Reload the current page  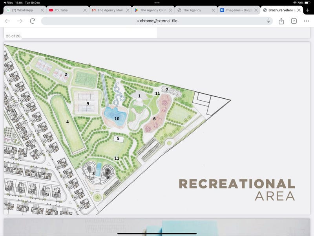(33, 21)
